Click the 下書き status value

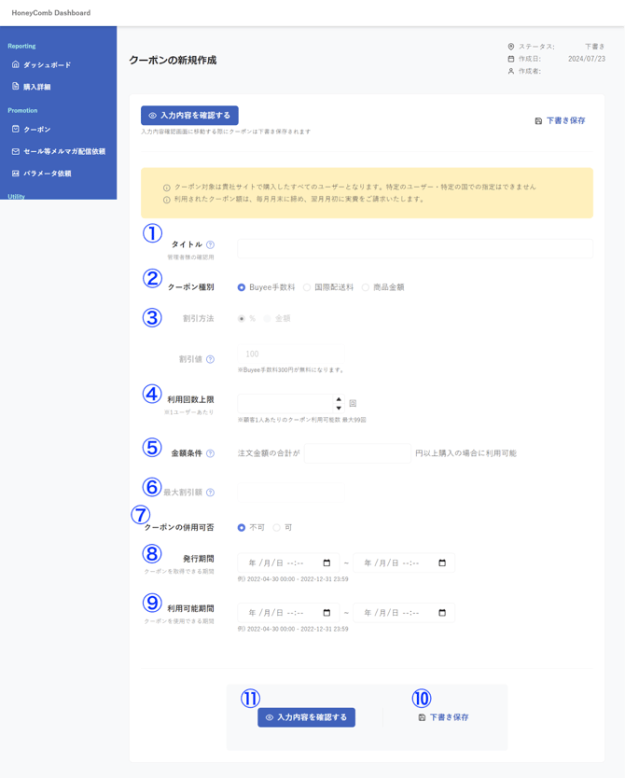click(x=595, y=47)
